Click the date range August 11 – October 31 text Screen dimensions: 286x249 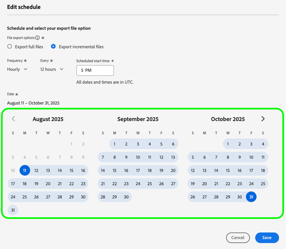coord(33,103)
